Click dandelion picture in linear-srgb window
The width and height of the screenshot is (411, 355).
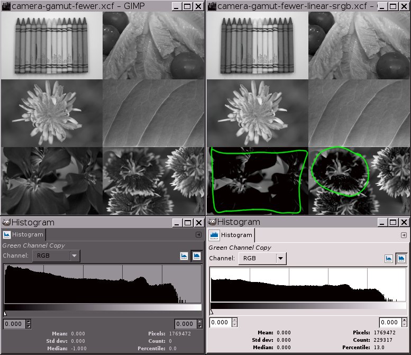(x=258, y=113)
